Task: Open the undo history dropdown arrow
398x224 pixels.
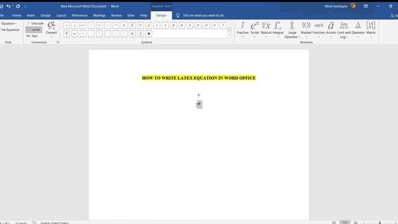Action: 12,6
